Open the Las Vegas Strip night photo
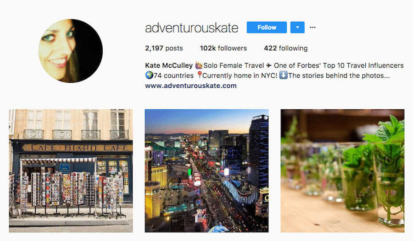Screen dimensions: 413x241 pos(207,171)
